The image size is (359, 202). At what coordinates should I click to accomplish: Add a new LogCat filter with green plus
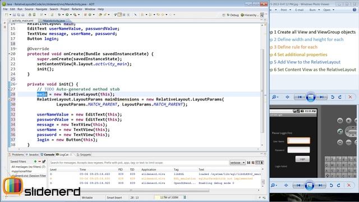pyautogui.click(x=35, y=162)
